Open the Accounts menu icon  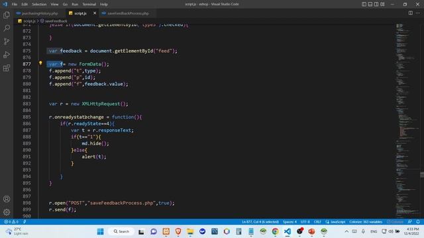[7, 199]
